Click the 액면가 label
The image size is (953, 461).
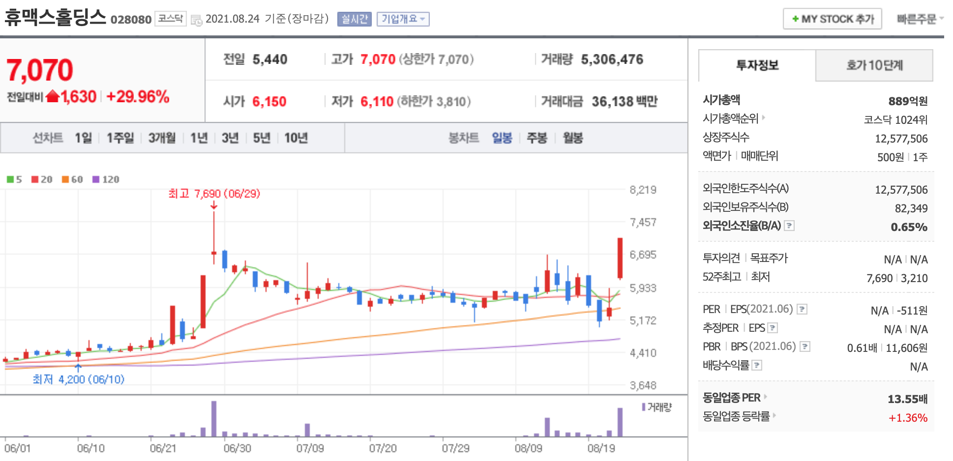(717, 156)
